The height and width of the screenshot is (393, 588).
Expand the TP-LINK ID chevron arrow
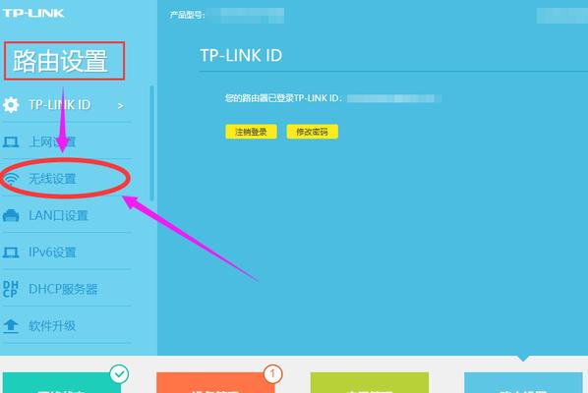(x=120, y=106)
